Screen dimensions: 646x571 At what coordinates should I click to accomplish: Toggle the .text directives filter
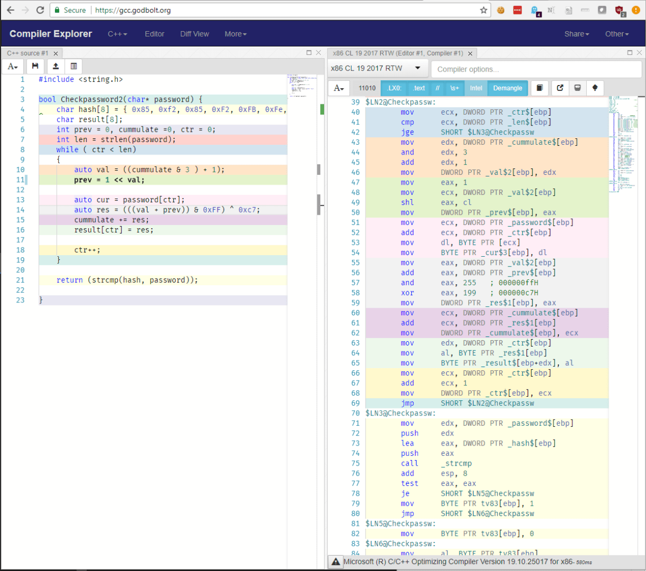pos(419,88)
